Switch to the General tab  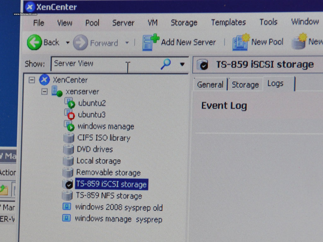(210, 85)
